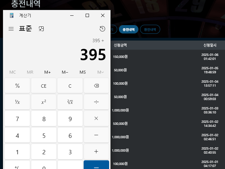Select the 500,000원 amount cell
The image size is (225, 169).
(x=120, y=123)
